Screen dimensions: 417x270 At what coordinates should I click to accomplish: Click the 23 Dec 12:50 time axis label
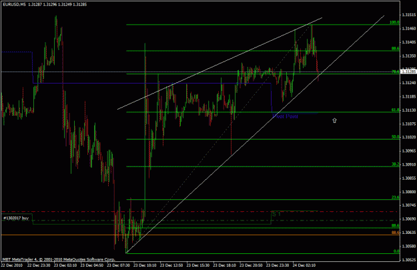[x=171, y=265]
